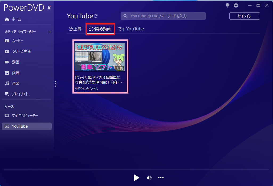Refresh the YouTube page icon
The height and width of the screenshot is (186, 273).
click(96, 16)
